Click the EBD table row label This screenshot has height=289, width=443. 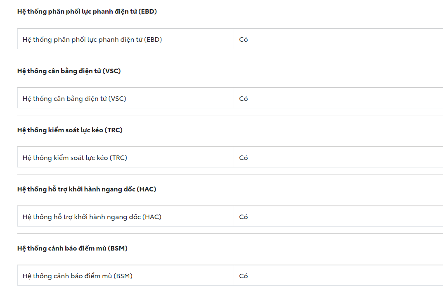92,40
